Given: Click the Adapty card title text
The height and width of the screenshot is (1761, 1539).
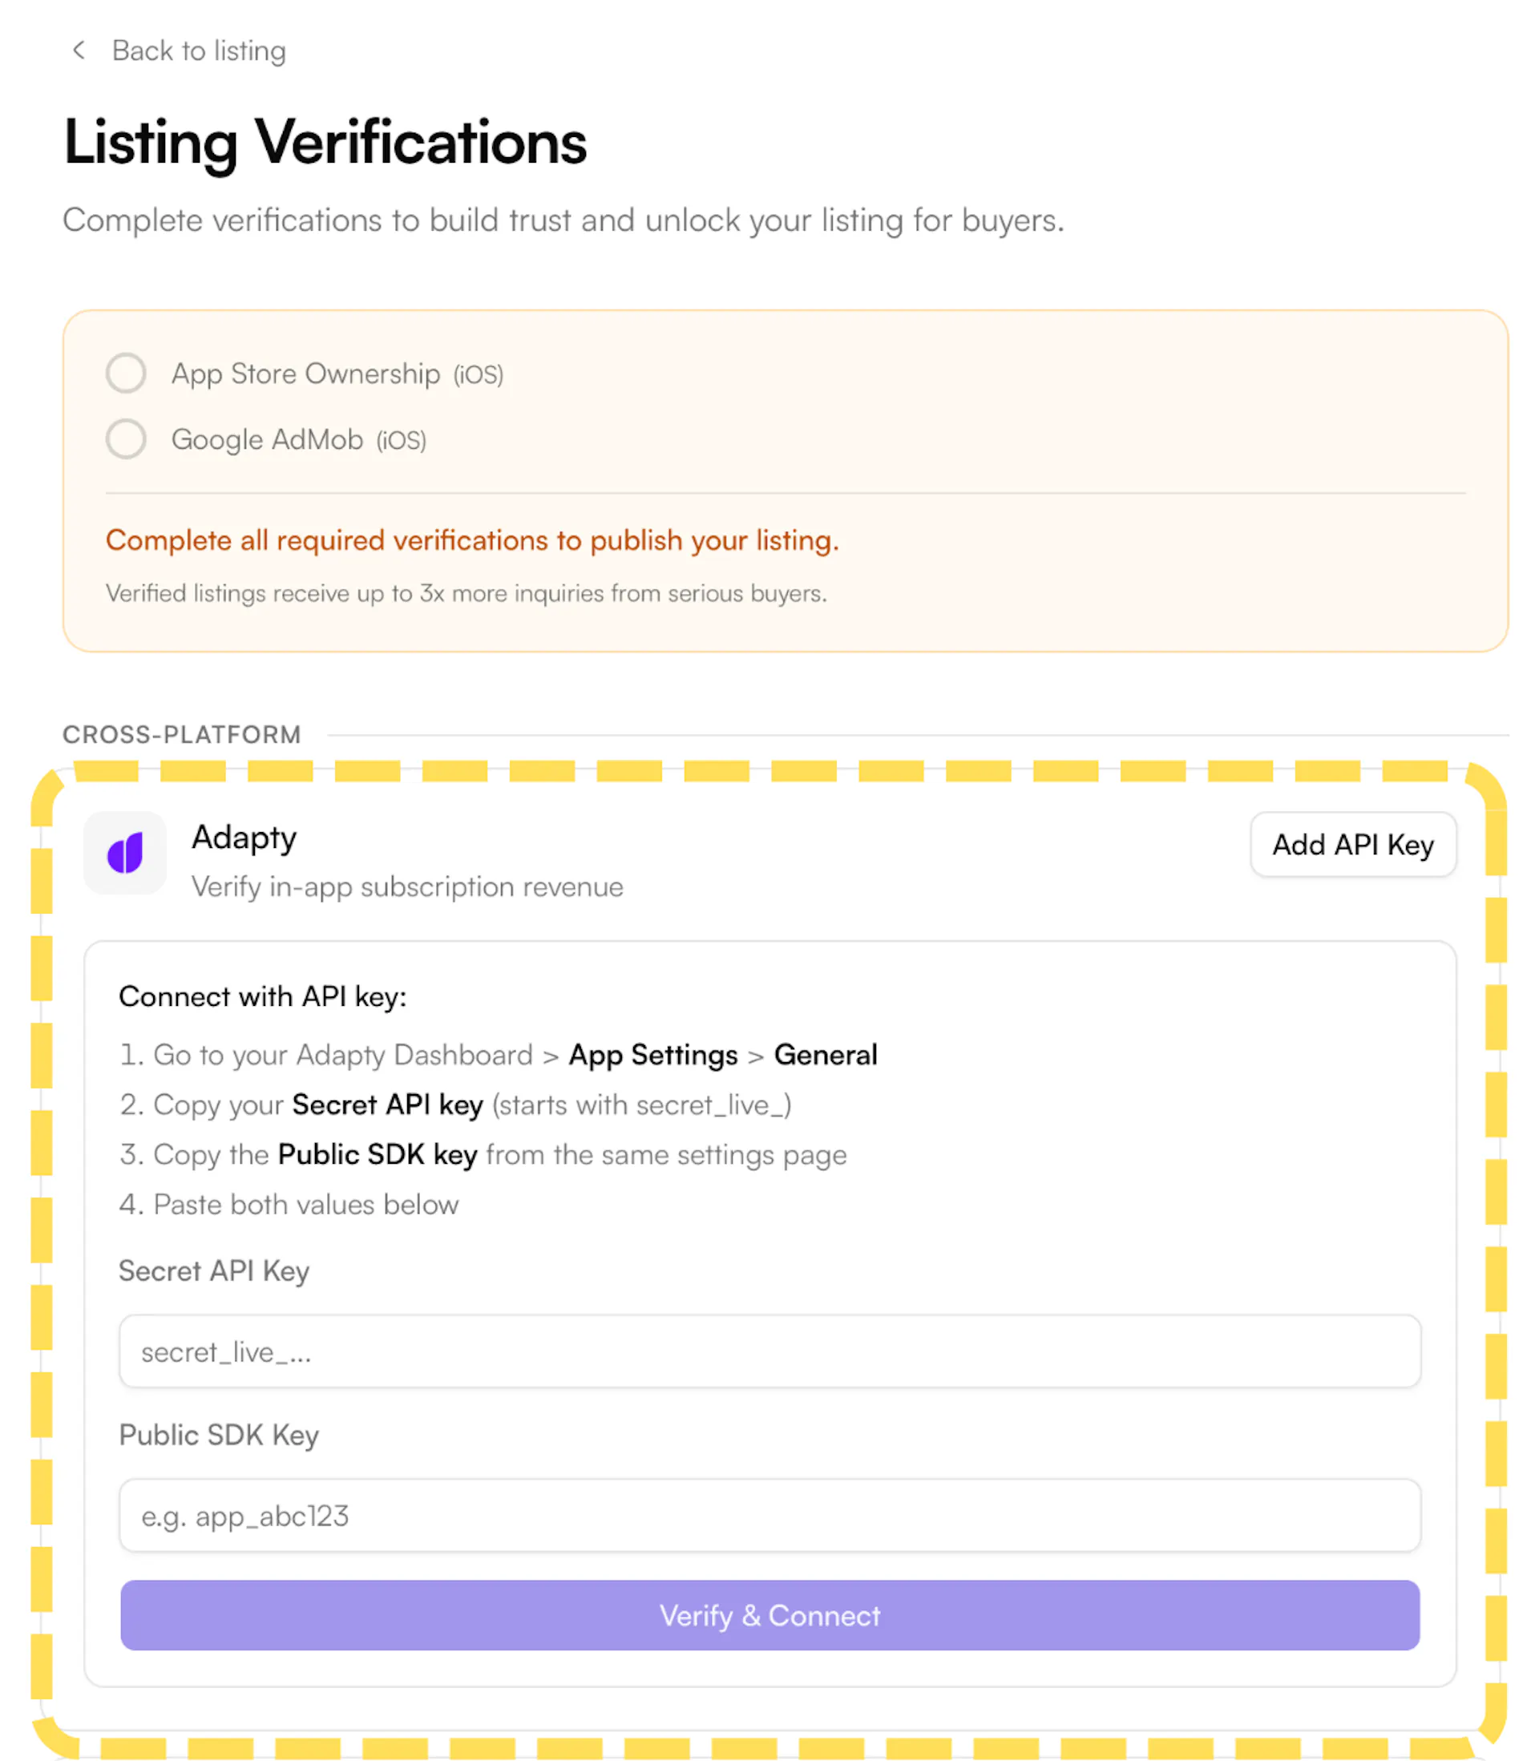Looking at the screenshot, I should 244,838.
